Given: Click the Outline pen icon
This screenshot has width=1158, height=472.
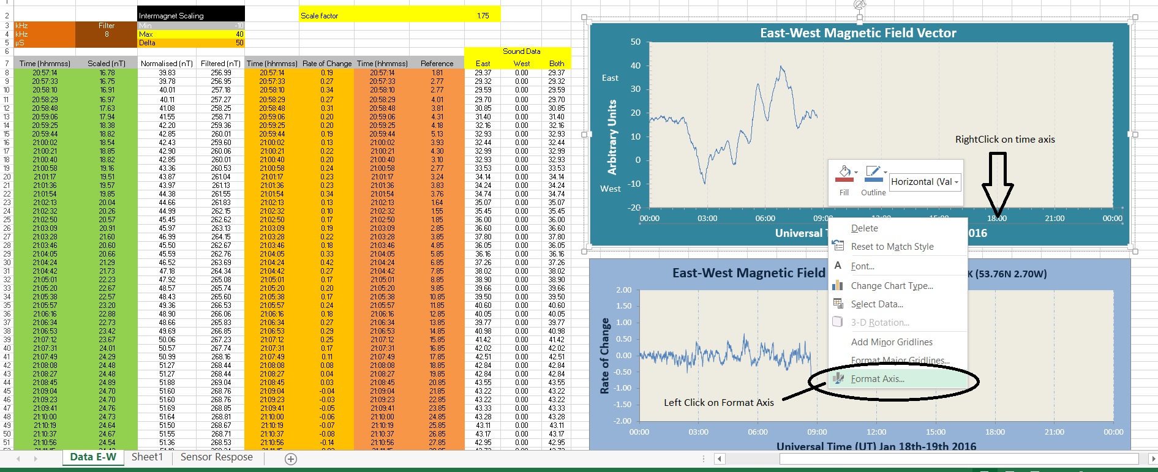Looking at the screenshot, I should 873,173.
